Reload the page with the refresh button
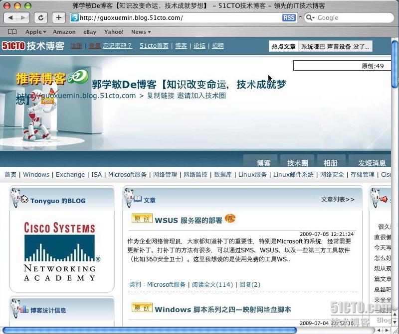The image size is (399, 334). click(41, 17)
